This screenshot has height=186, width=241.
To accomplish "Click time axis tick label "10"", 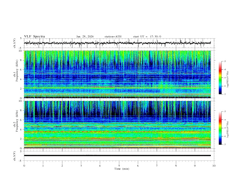I will pos(214,166).
